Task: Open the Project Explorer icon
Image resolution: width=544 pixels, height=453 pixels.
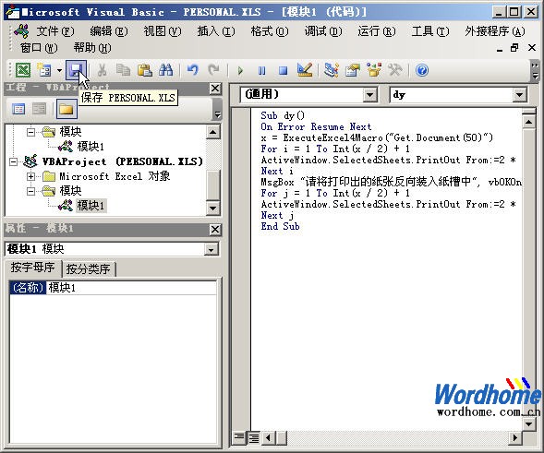Action: 332,70
